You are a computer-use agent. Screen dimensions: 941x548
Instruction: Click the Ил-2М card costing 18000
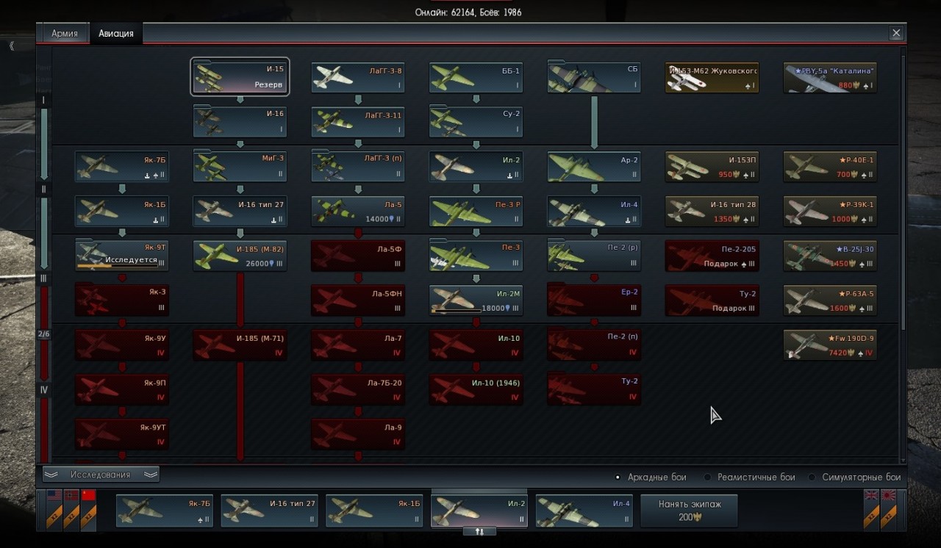point(476,300)
